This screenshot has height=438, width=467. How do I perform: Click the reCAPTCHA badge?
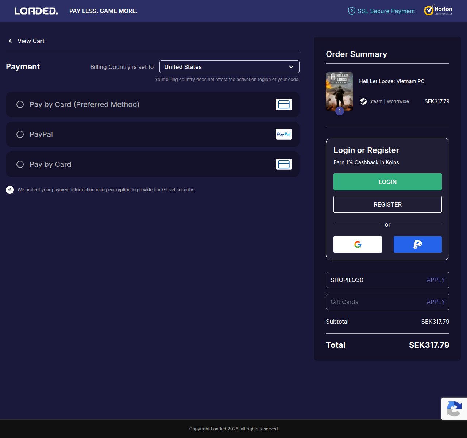tap(454, 408)
